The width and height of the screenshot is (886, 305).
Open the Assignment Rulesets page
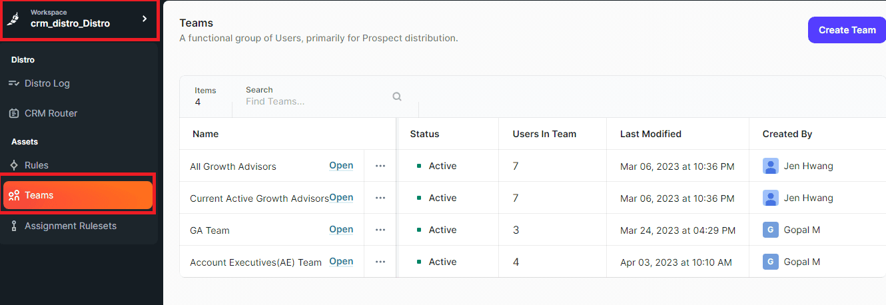70,226
